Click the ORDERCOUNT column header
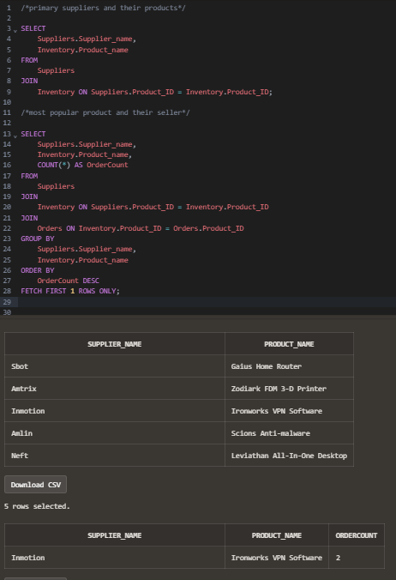 tap(356, 535)
